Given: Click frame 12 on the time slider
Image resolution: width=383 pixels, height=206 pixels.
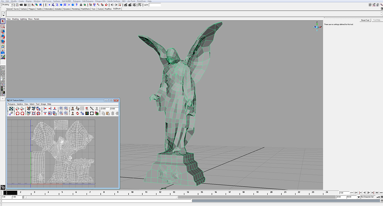Looking at the screenshot, I should 160,193.
